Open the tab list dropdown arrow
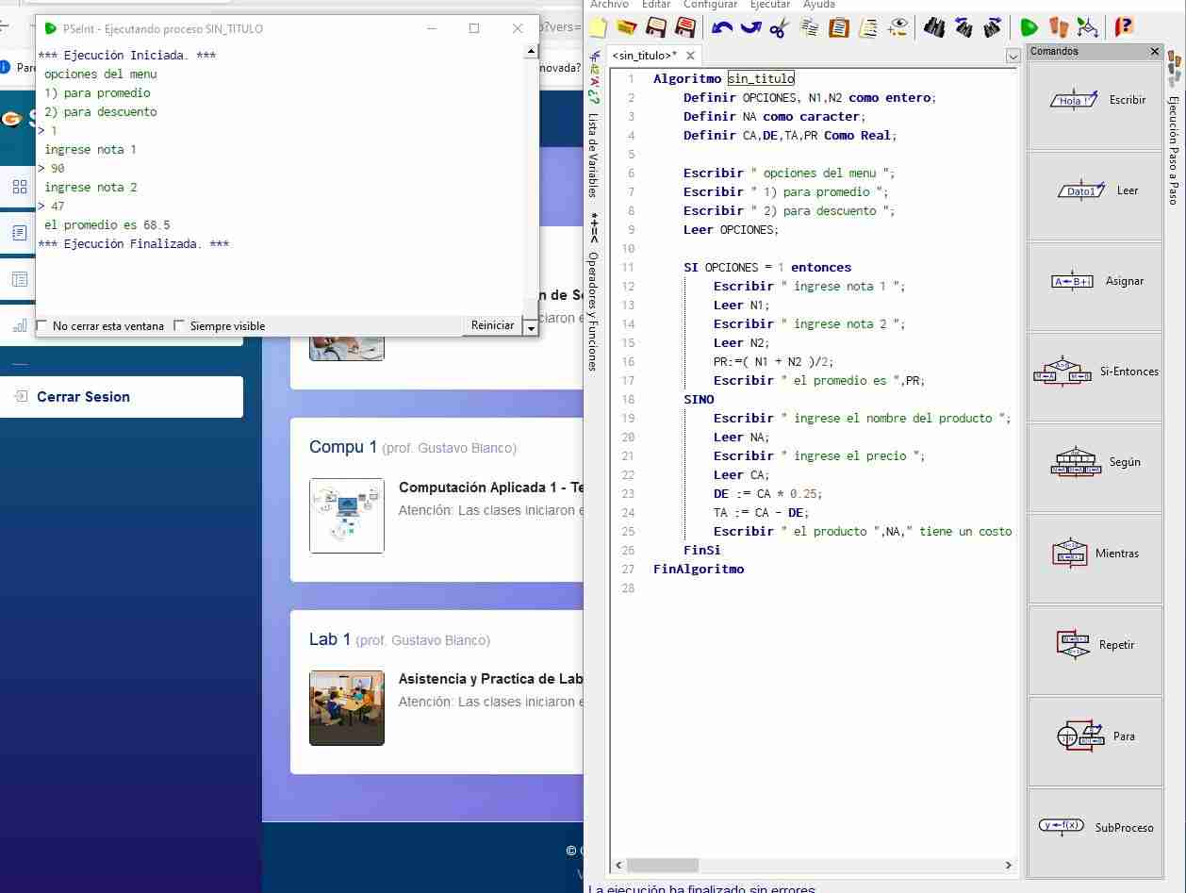The width and height of the screenshot is (1186, 893). pos(1013,56)
